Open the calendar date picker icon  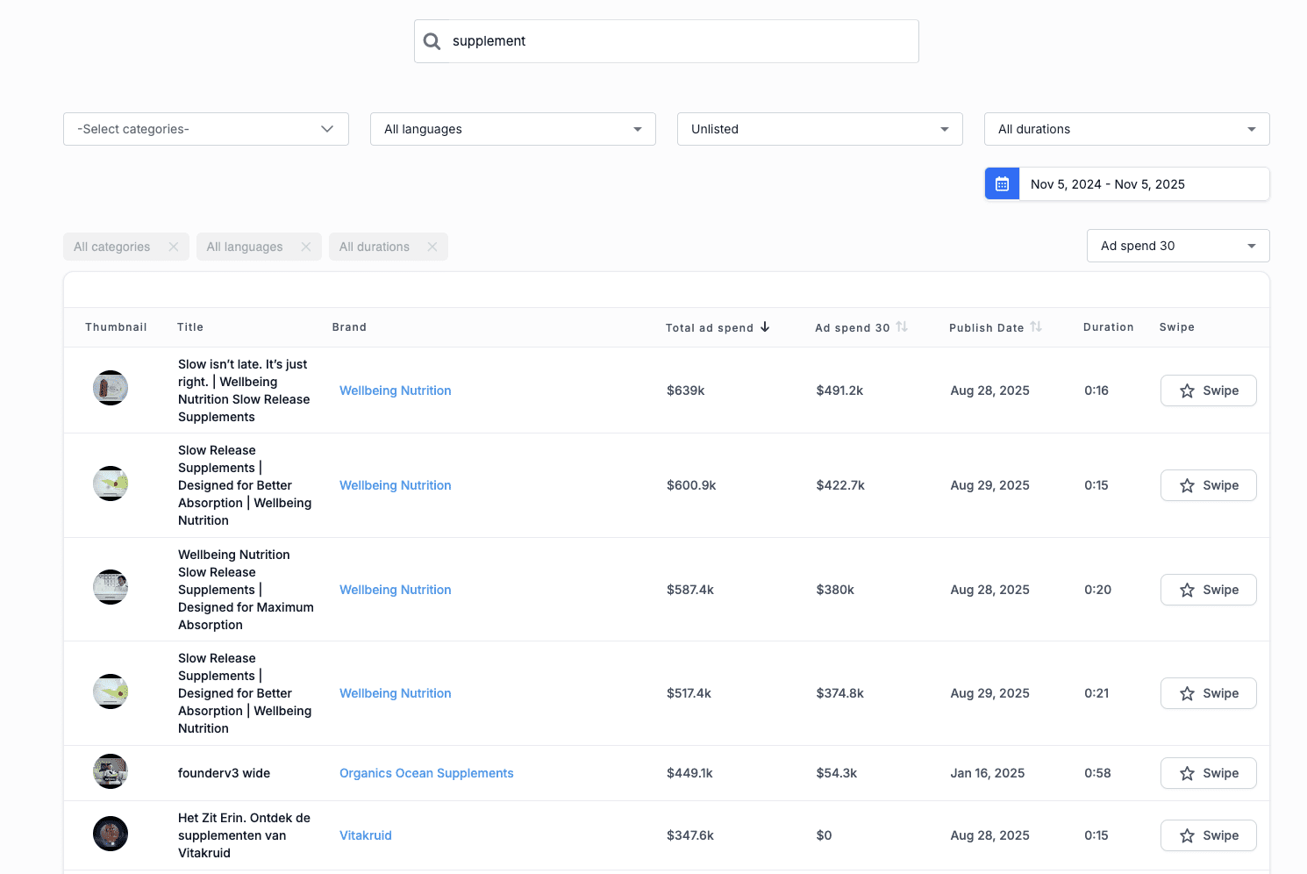coord(1002,184)
